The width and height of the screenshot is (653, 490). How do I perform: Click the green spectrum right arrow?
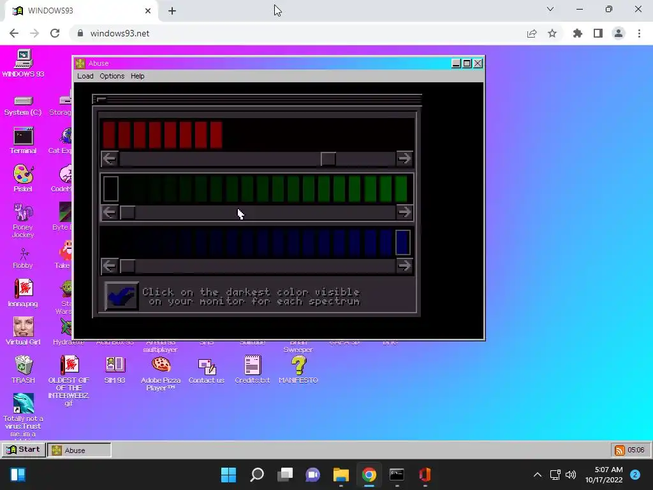(x=404, y=212)
